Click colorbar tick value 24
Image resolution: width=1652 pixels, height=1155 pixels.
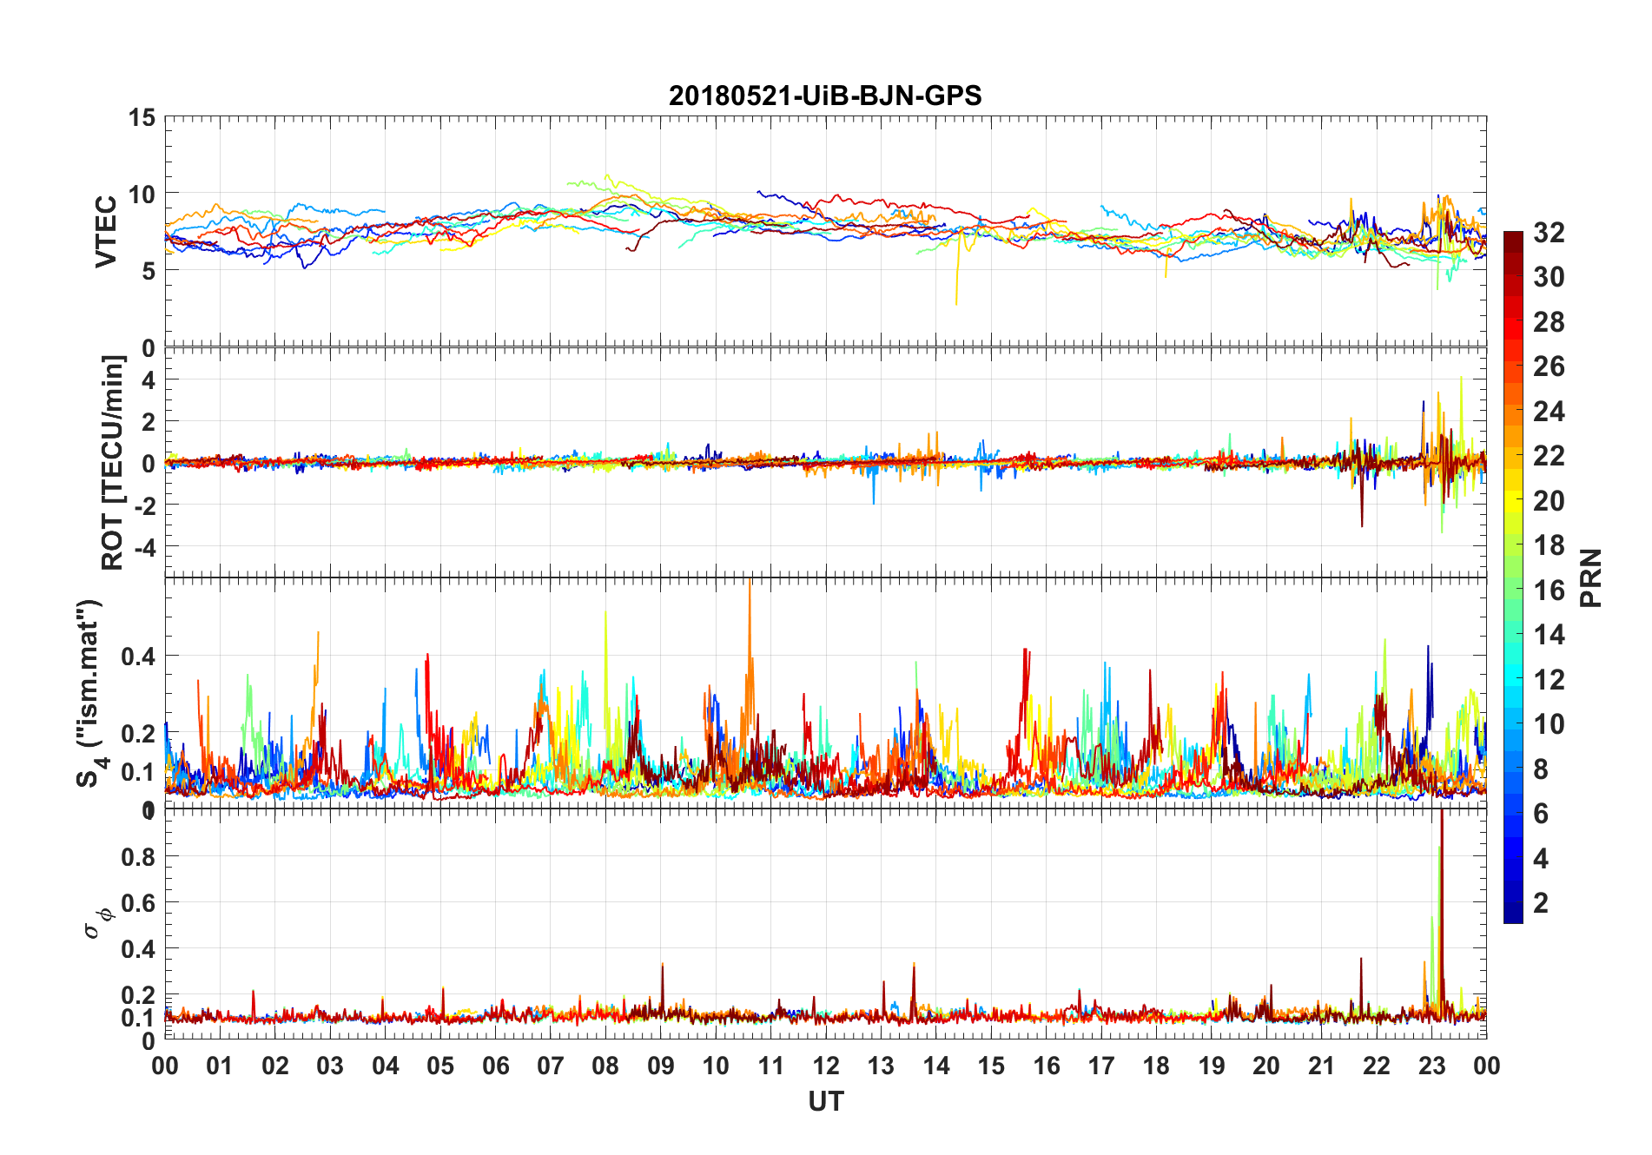point(1549,411)
